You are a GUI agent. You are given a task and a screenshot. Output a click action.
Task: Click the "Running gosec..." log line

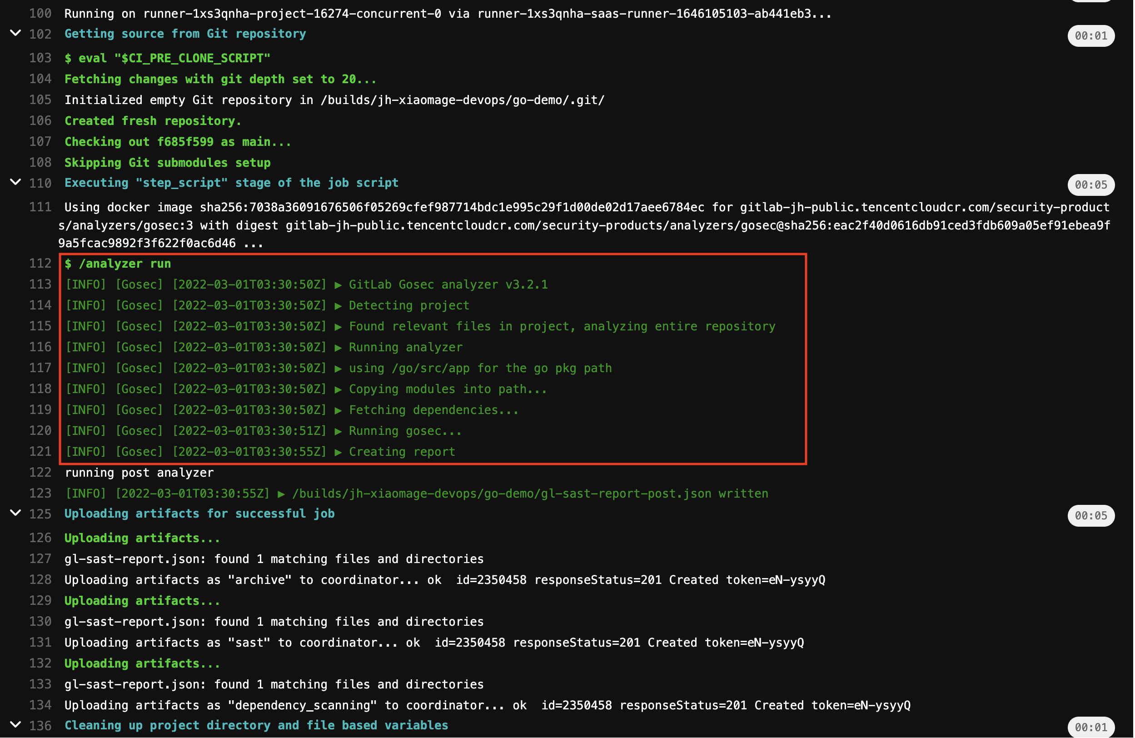click(x=405, y=431)
